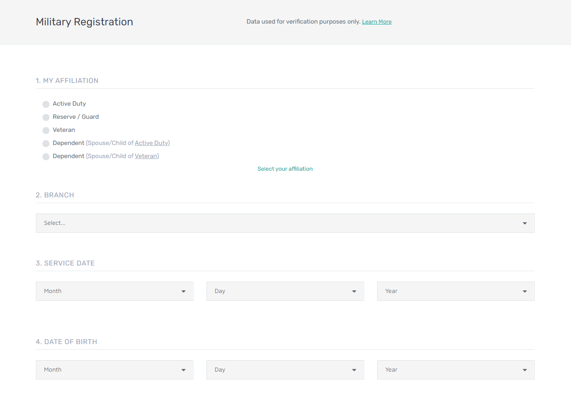Click the '1. My Affiliation' section heading

pyautogui.click(x=67, y=81)
